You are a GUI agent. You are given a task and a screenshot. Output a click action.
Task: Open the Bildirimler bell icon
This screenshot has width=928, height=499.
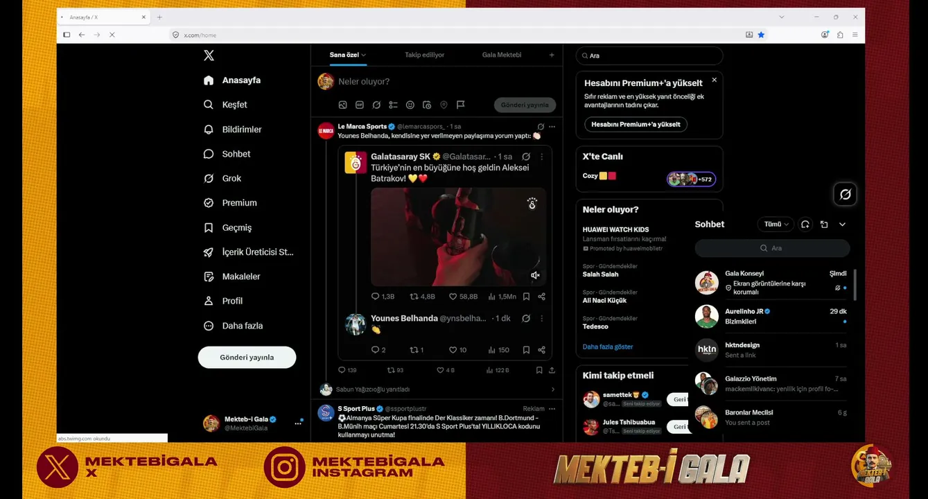(x=209, y=130)
